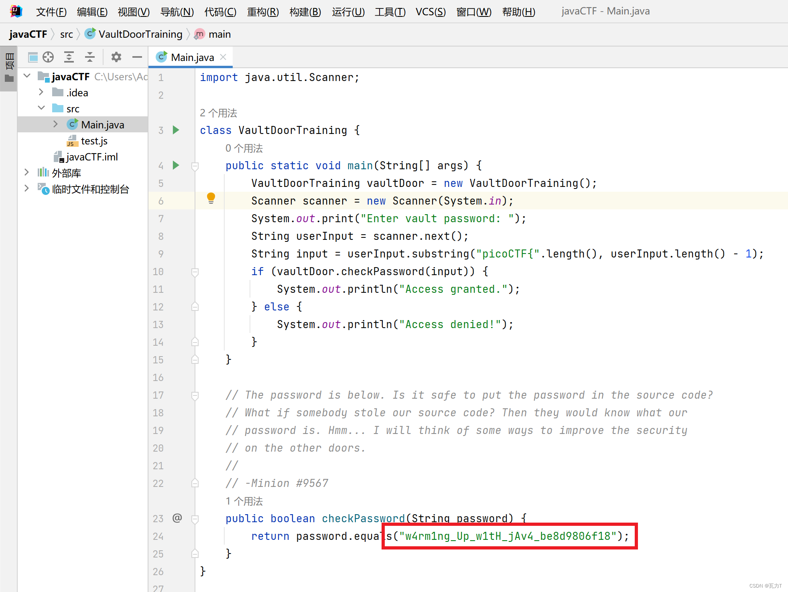Select test.js in project tree

click(x=94, y=141)
